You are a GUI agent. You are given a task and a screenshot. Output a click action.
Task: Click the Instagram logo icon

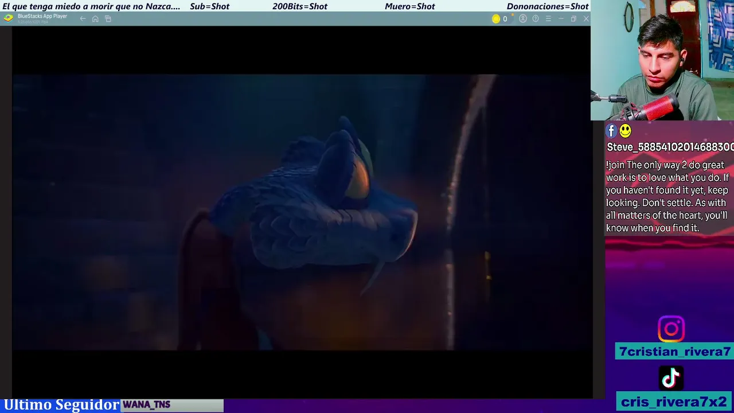(x=671, y=329)
